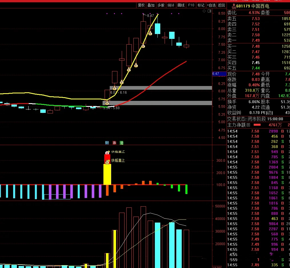Click the 300.0 indicator axis label
Screen dimensions: 290x268
[x=221, y=161]
